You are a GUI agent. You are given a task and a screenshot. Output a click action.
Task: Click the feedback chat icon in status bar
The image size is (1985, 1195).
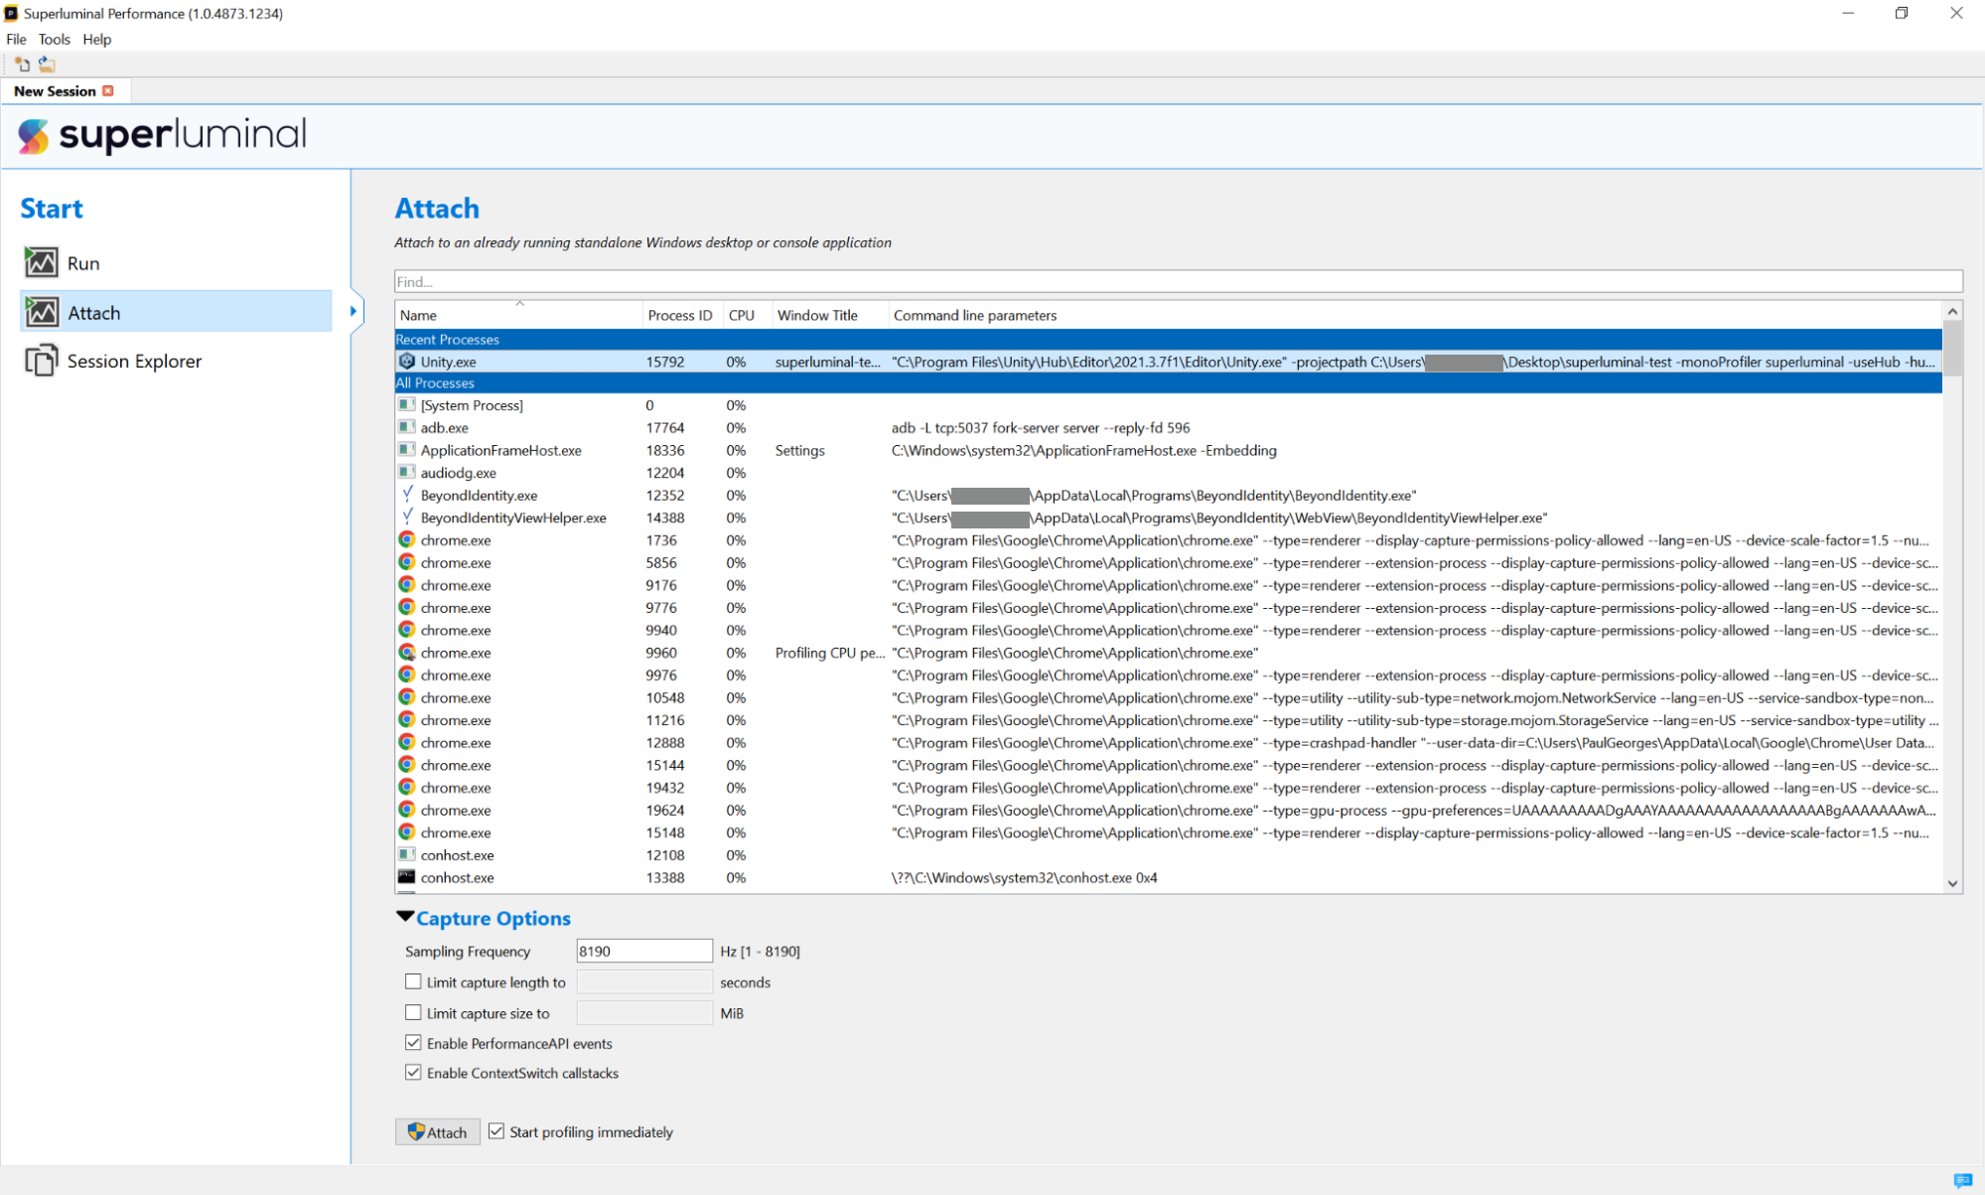[x=1962, y=1180]
